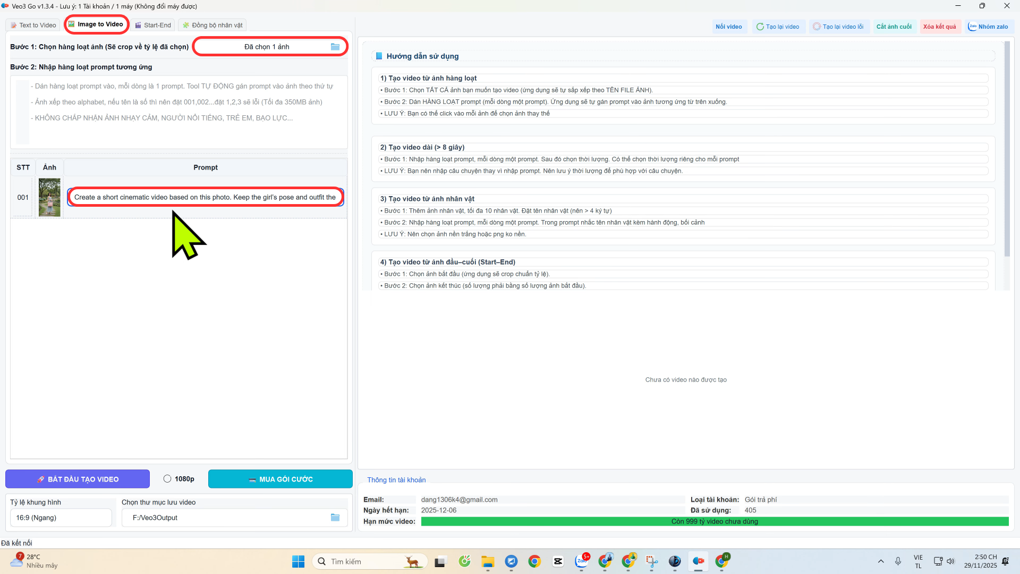Screen dimensions: 1020x574
Task: Click Xóa kết quả button
Action: tap(939, 27)
